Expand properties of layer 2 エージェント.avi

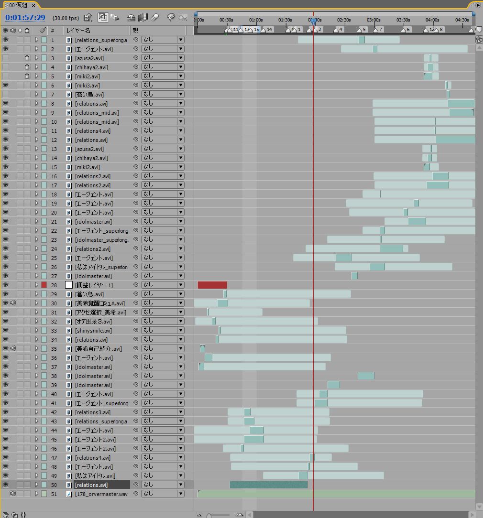click(36, 49)
